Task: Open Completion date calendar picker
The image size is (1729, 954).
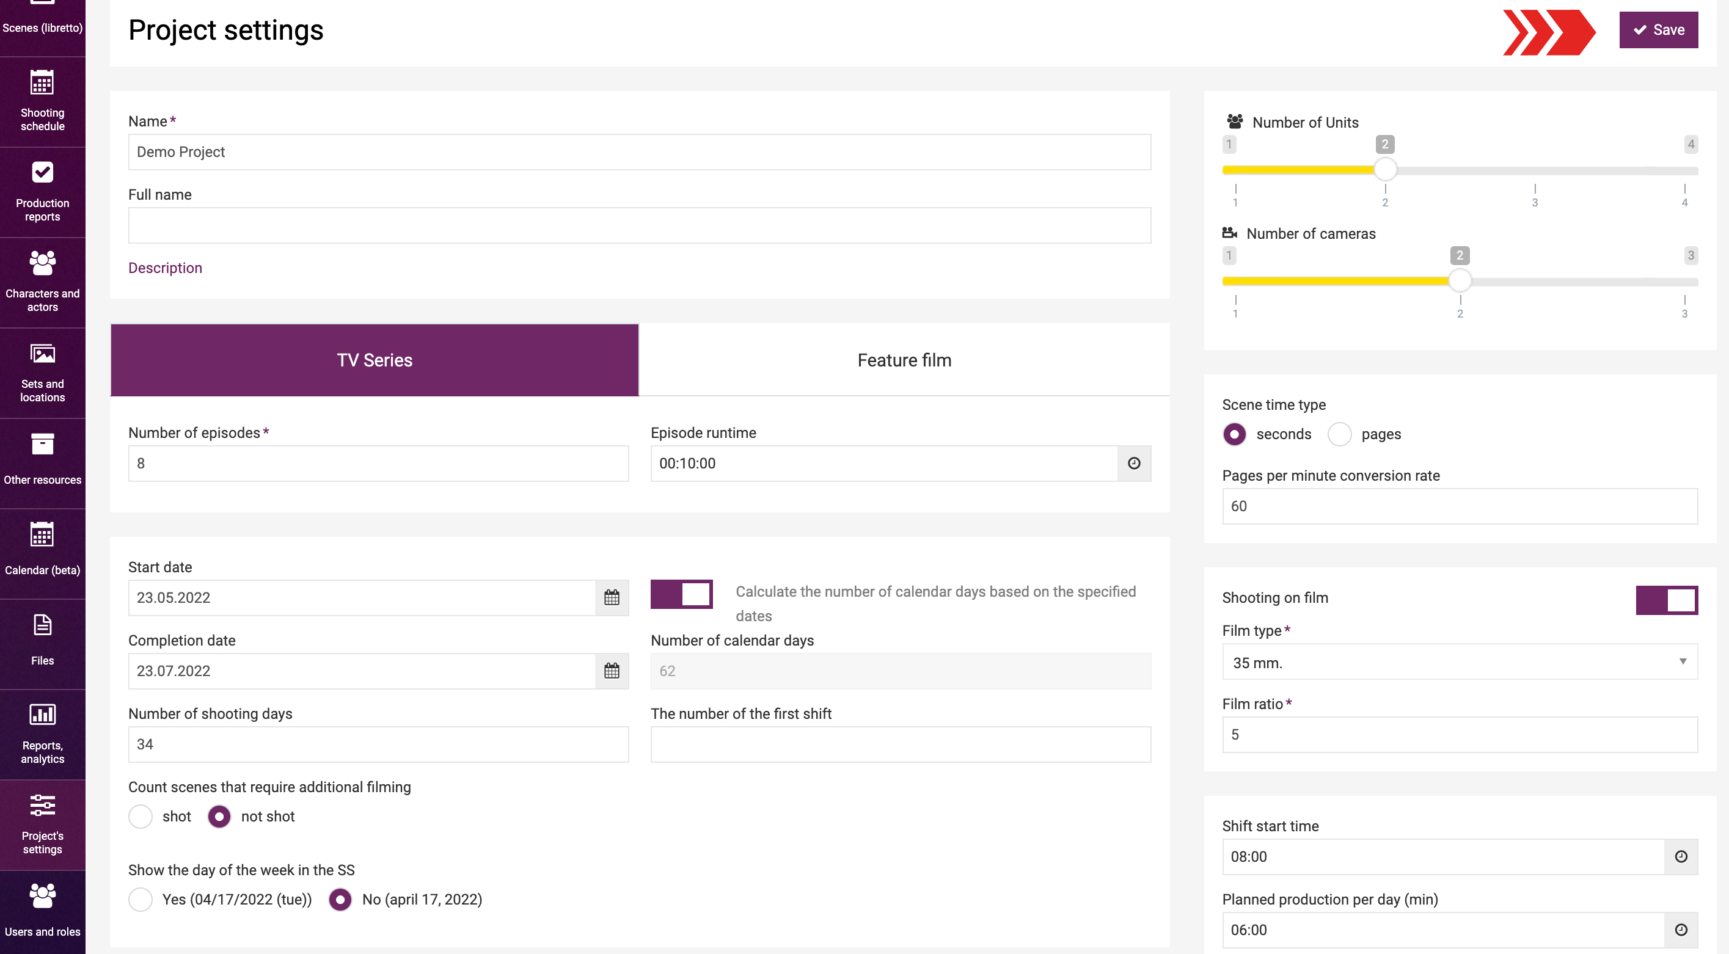Action: pos(612,671)
